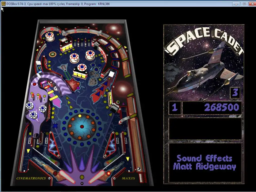Click the score value 268500
Image resolution: width=256 pixels, height=192 pixels.
pyautogui.click(x=222, y=107)
